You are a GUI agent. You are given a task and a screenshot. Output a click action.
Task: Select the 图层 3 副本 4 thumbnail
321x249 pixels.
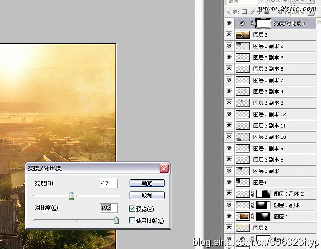[x=242, y=91]
